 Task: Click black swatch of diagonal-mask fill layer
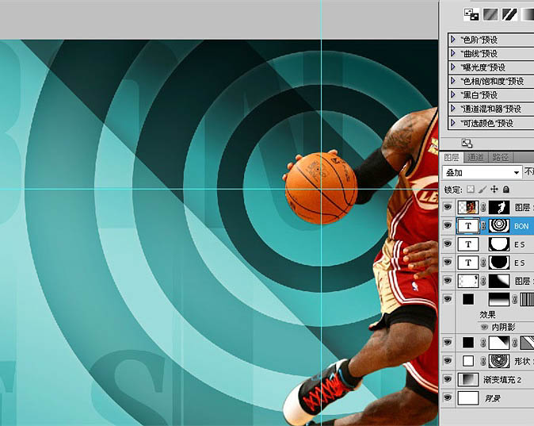[x=468, y=343]
